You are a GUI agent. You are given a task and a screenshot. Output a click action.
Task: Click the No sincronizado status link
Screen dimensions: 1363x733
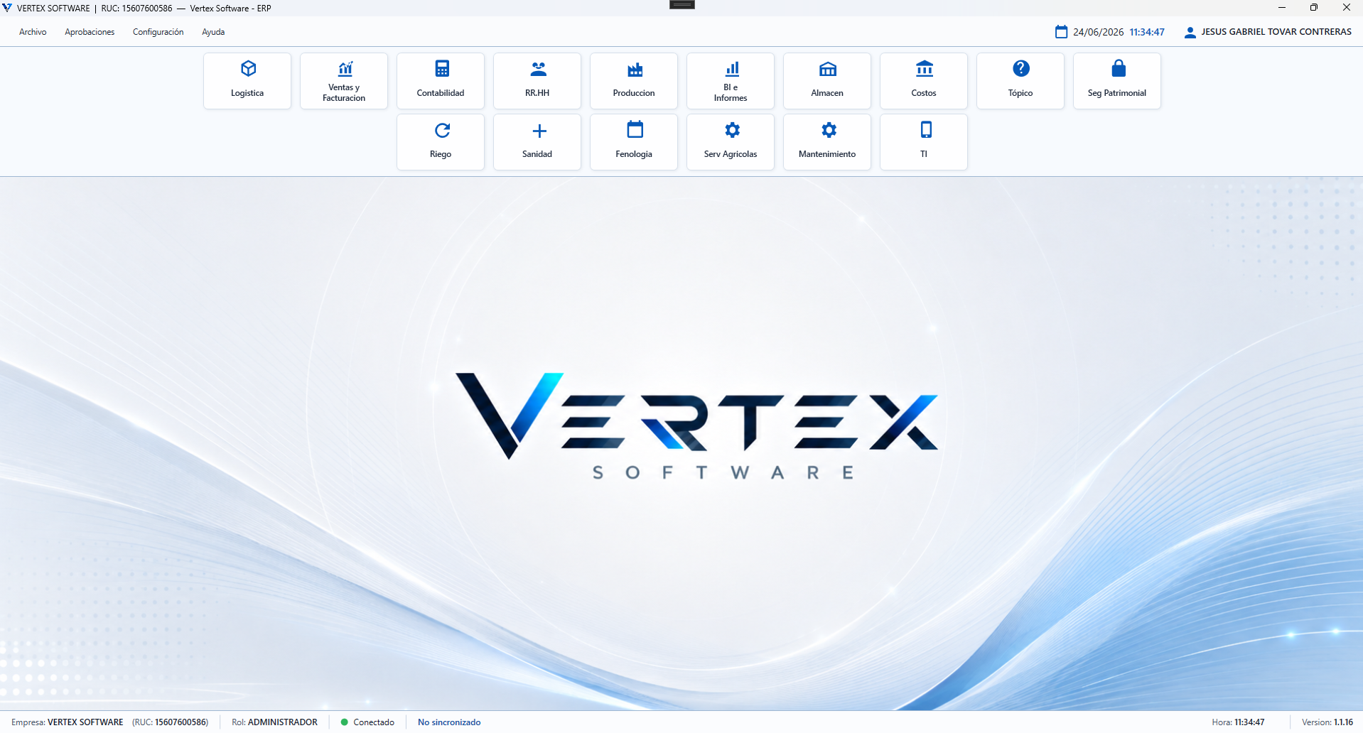pos(449,722)
